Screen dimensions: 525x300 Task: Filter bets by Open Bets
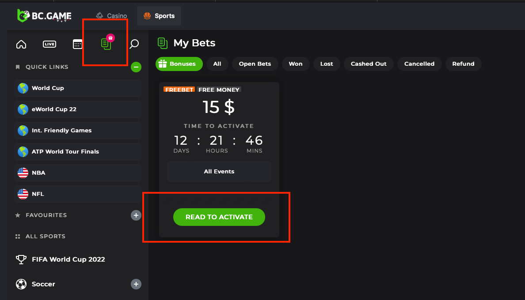[255, 64]
